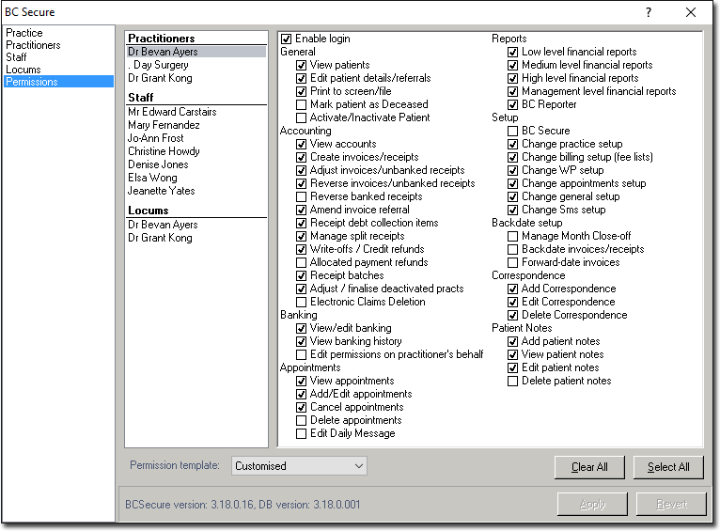
Task: Toggle Management level financial reports checkbox
Action: (513, 92)
